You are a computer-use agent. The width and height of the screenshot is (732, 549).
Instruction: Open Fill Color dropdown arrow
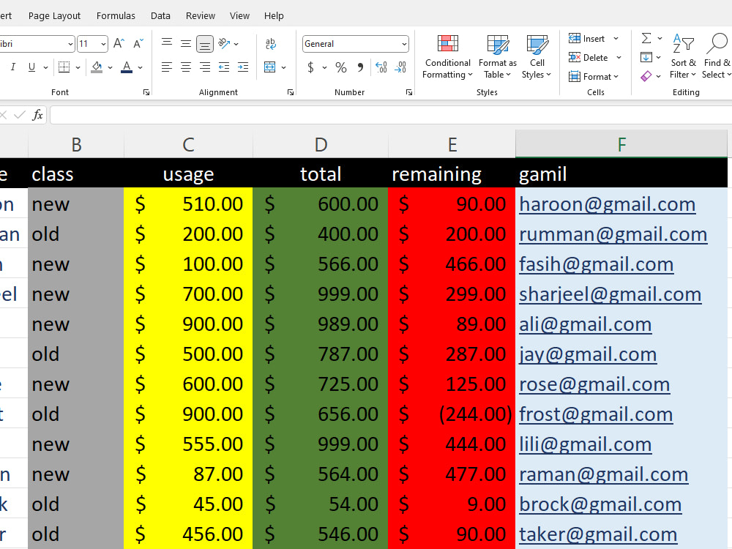(x=111, y=67)
